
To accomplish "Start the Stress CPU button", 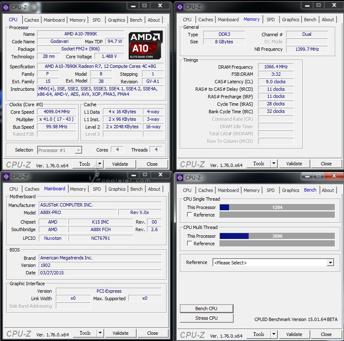I will [x=206, y=318].
